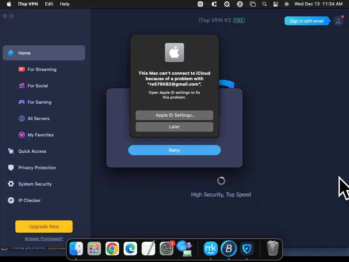Open the B app in Dock
Image resolution: width=349 pixels, height=262 pixels.
pos(229,248)
